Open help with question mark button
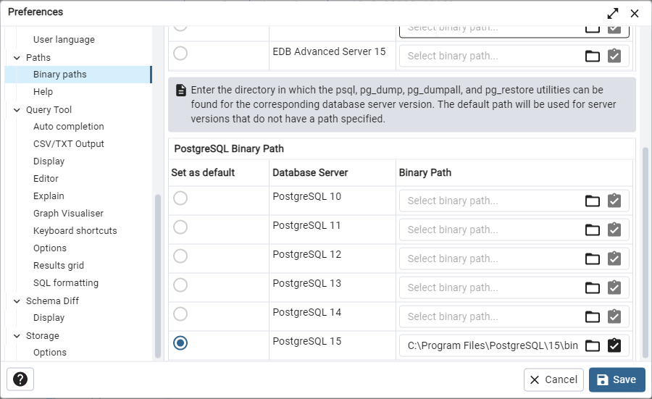This screenshot has height=399, width=652. 20,379
